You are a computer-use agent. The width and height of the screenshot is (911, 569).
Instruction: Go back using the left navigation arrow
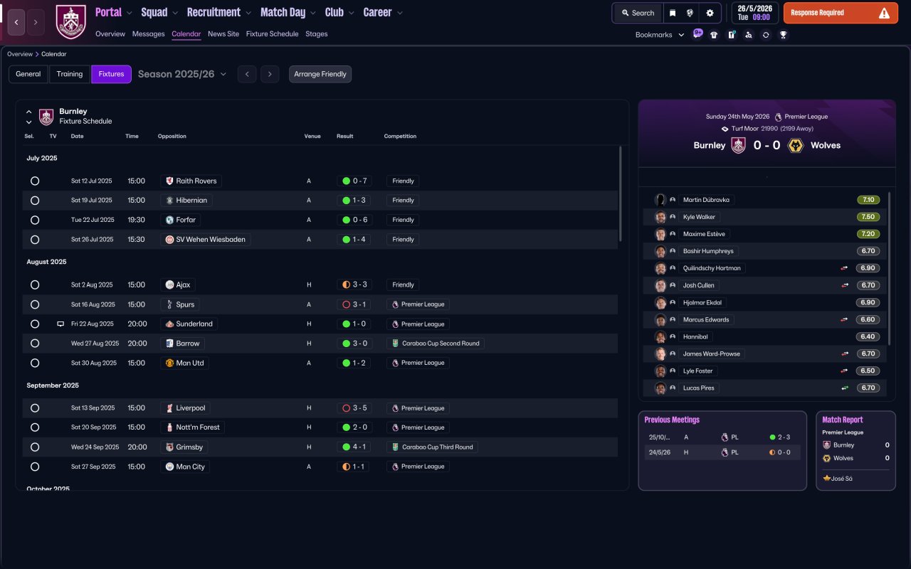16,22
